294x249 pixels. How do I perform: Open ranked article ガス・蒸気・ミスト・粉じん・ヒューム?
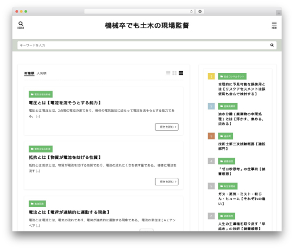click(x=242, y=199)
